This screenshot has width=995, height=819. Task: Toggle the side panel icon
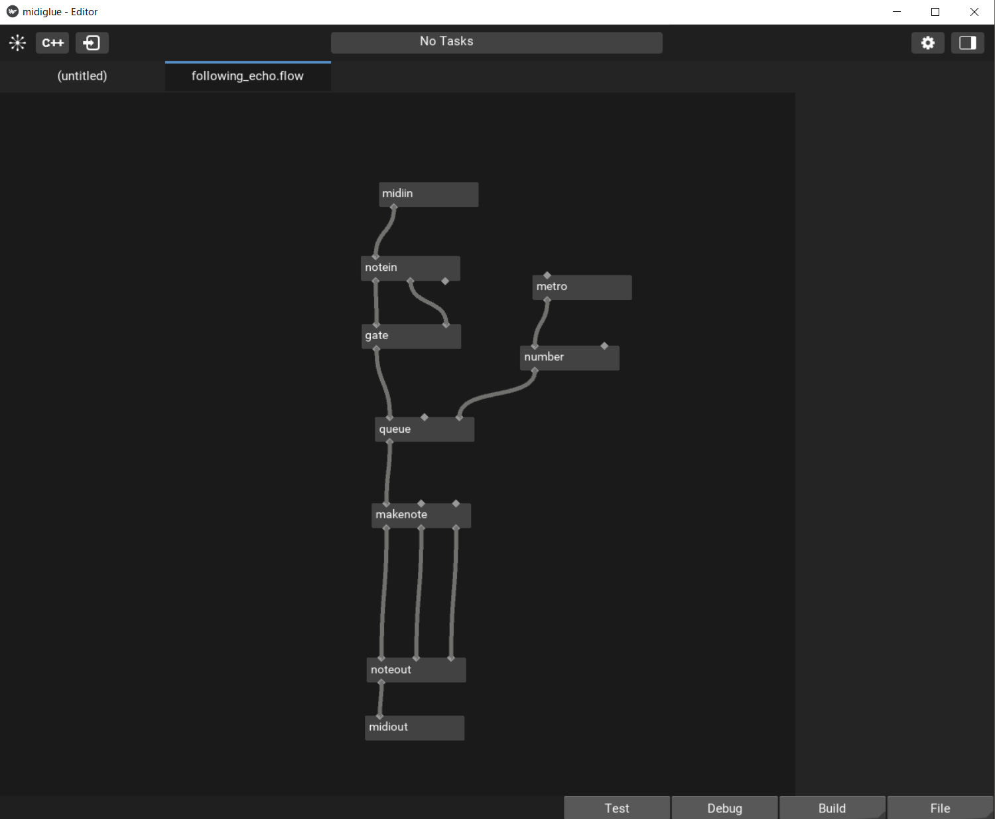click(967, 43)
